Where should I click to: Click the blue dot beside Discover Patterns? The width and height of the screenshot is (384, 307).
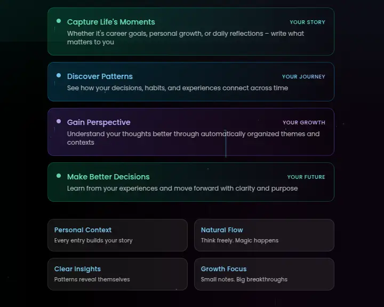coord(59,76)
